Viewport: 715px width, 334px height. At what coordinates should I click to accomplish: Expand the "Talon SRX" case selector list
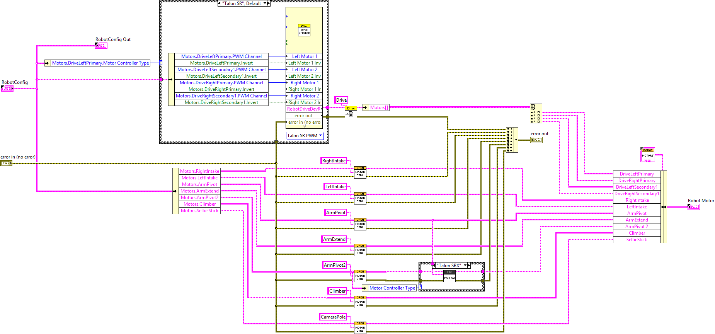click(x=465, y=266)
